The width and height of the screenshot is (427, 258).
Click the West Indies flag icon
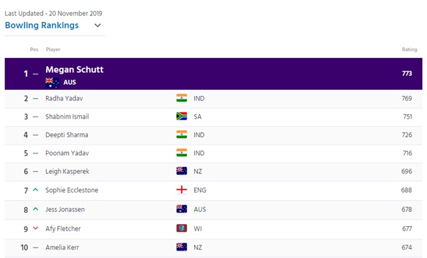click(x=181, y=229)
